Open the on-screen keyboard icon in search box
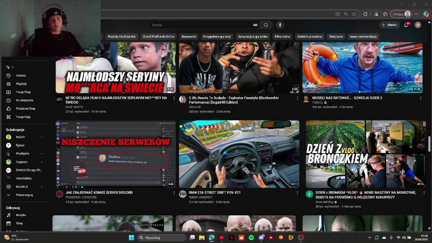Screen dimensions: 432x243 (x=255, y=25)
